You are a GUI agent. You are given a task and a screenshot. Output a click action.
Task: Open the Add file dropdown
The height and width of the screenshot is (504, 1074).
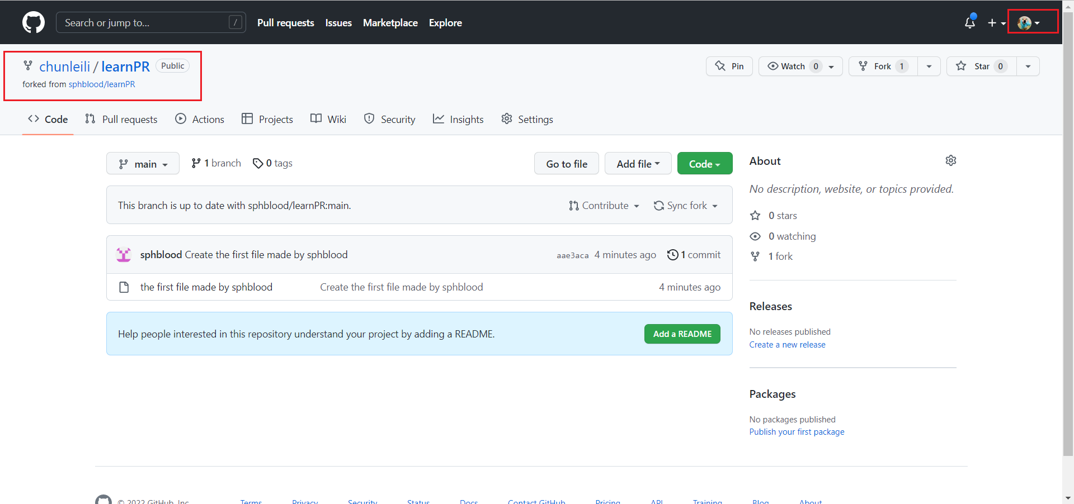pyautogui.click(x=638, y=163)
